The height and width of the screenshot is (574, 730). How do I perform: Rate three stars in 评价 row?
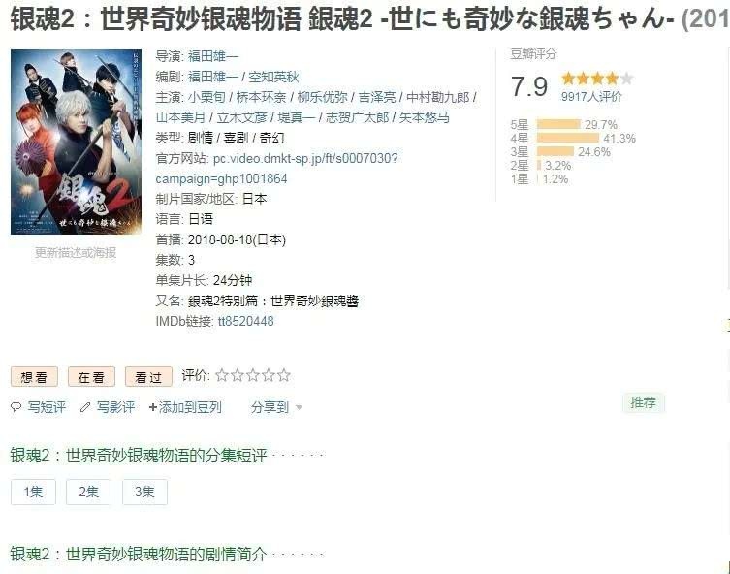253,375
